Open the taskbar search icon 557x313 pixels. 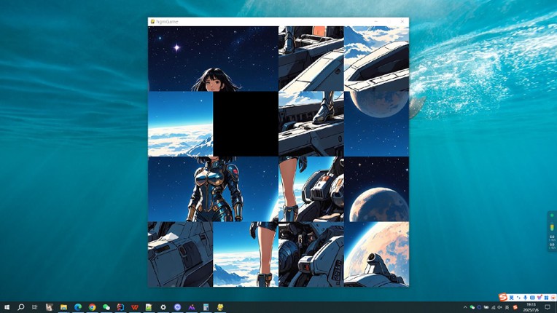[x=21, y=307]
